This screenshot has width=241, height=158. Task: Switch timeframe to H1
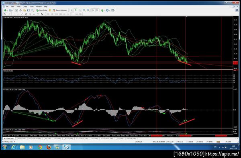(64, 14)
